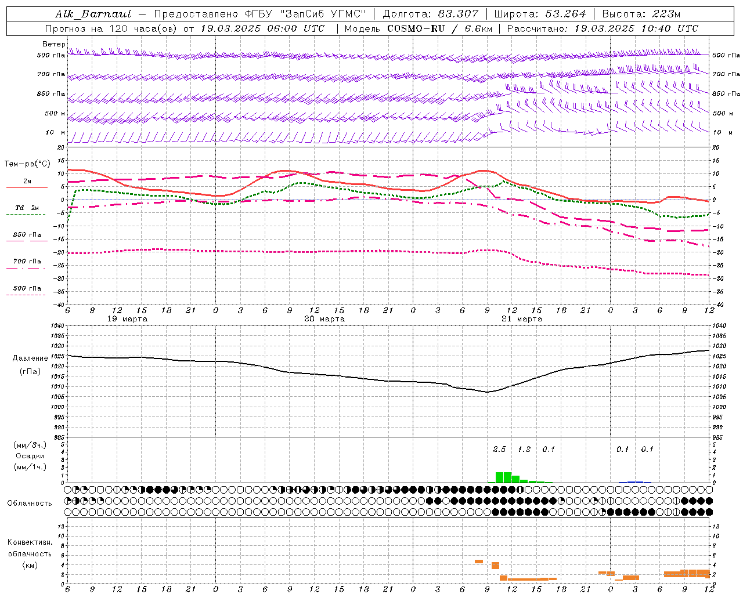Click the Давление panel label

point(30,358)
